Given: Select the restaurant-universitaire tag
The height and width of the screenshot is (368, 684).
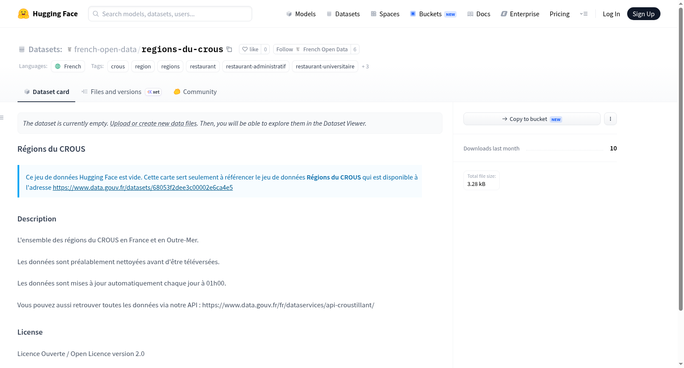Looking at the screenshot, I should pyautogui.click(x=325, y=66).
